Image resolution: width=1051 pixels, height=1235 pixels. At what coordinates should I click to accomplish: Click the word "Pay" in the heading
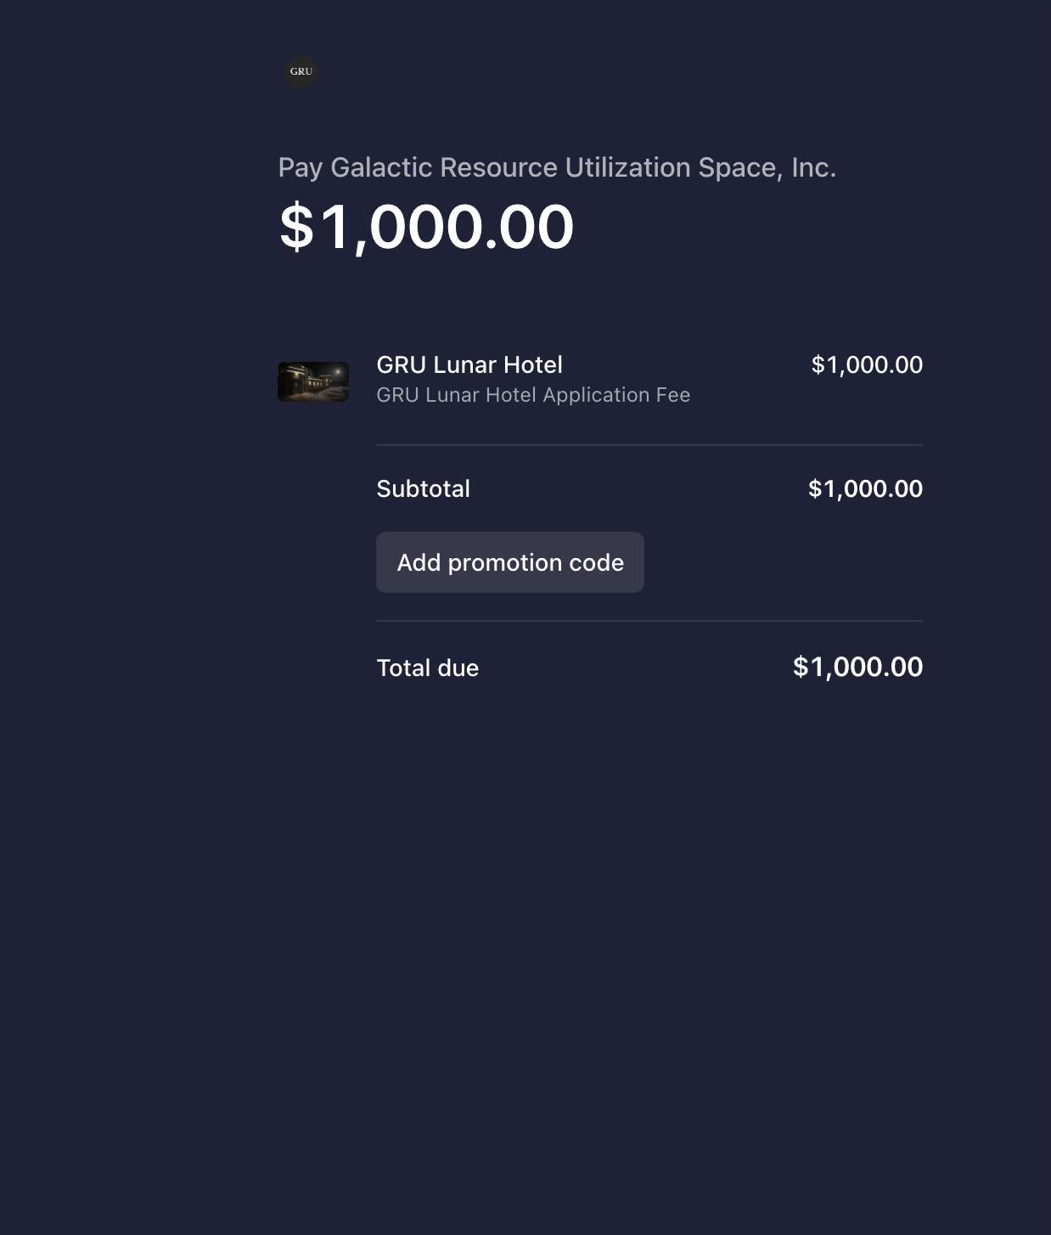[x=301, y=167]
